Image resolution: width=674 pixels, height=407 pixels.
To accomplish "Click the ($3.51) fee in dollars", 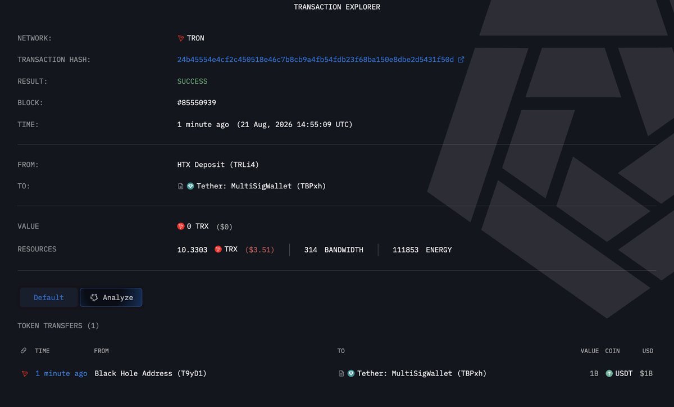I will click(259, 250).
